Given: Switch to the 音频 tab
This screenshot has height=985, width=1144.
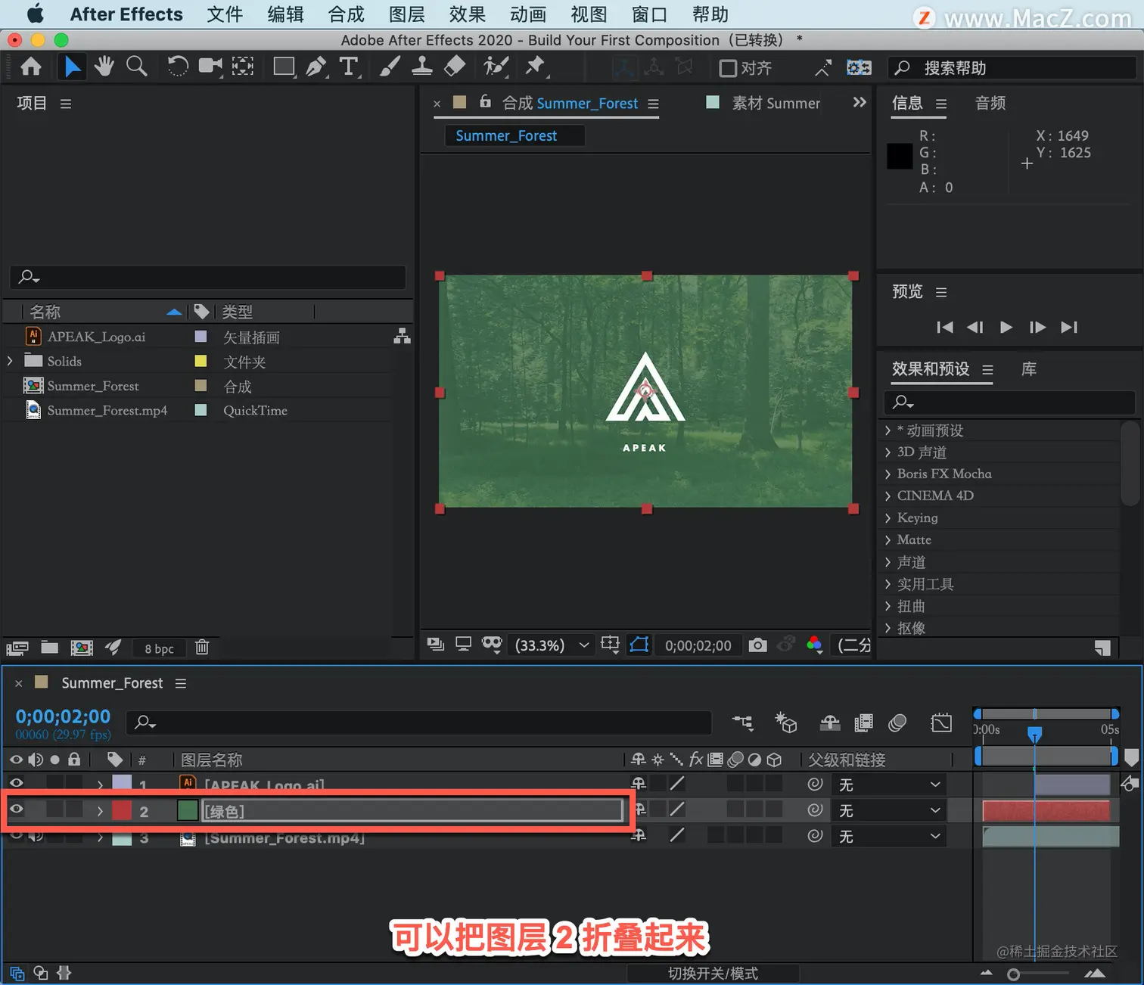Looking at the screenshot, I should tap(990, 103).
